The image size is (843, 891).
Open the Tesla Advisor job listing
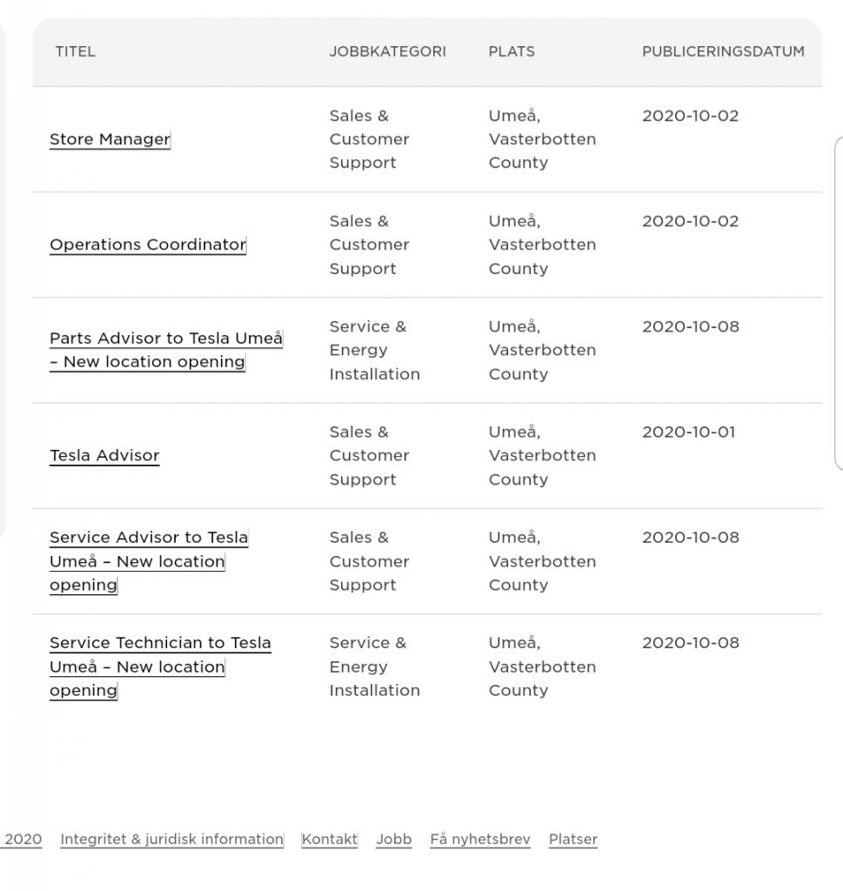(x=104, y=455)
